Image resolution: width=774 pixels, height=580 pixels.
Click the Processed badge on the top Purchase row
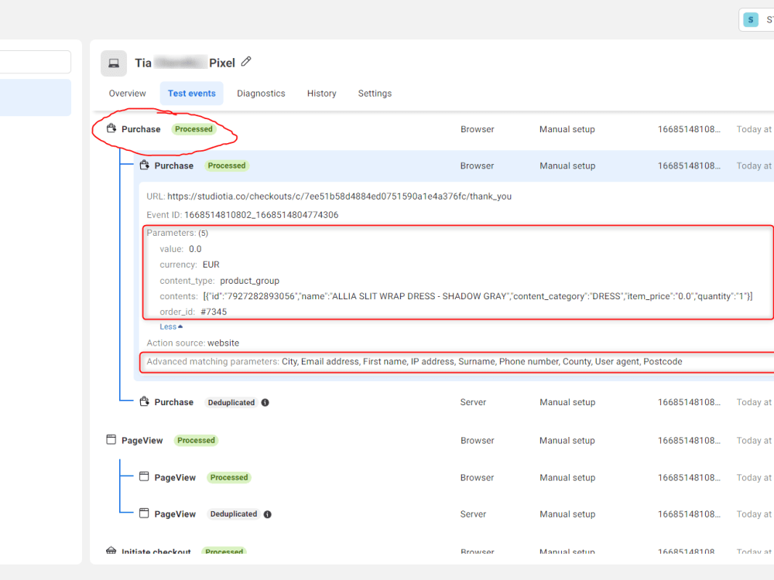[x=193, y=129]
